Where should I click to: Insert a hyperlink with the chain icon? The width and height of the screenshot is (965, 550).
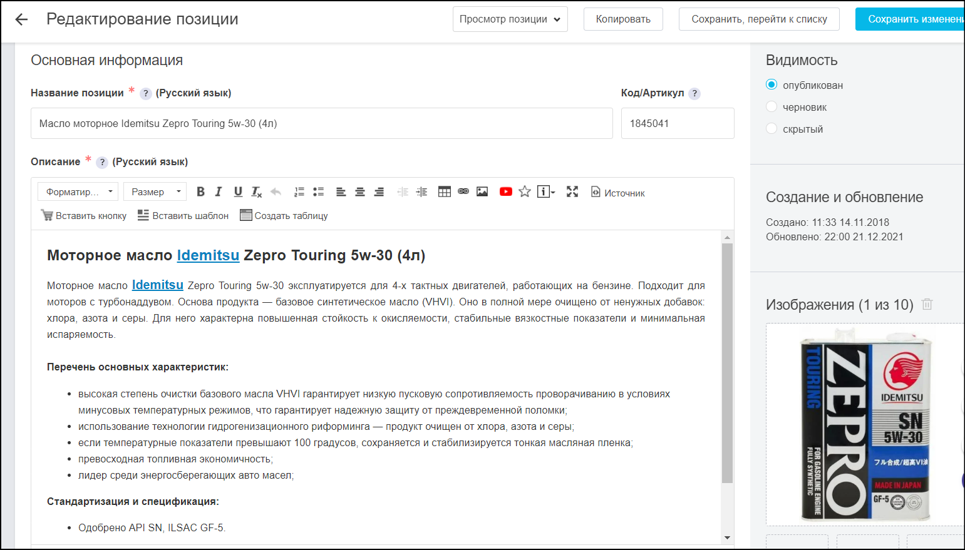click(463, 191)
